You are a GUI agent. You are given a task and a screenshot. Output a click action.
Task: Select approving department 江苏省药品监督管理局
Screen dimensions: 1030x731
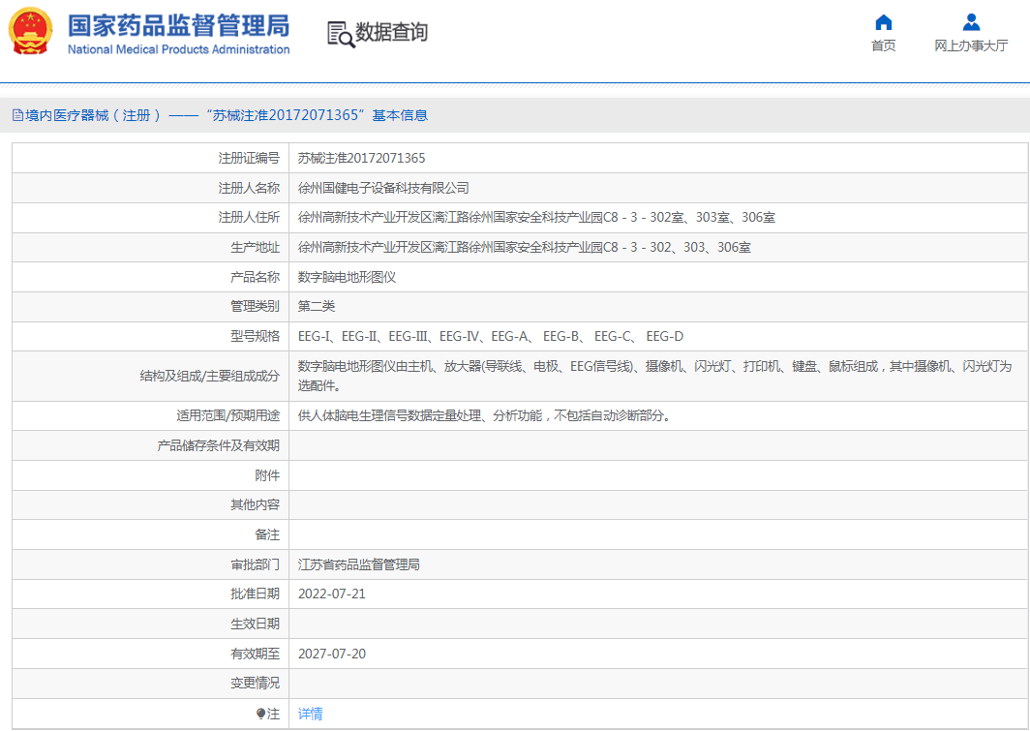(359, 564)
